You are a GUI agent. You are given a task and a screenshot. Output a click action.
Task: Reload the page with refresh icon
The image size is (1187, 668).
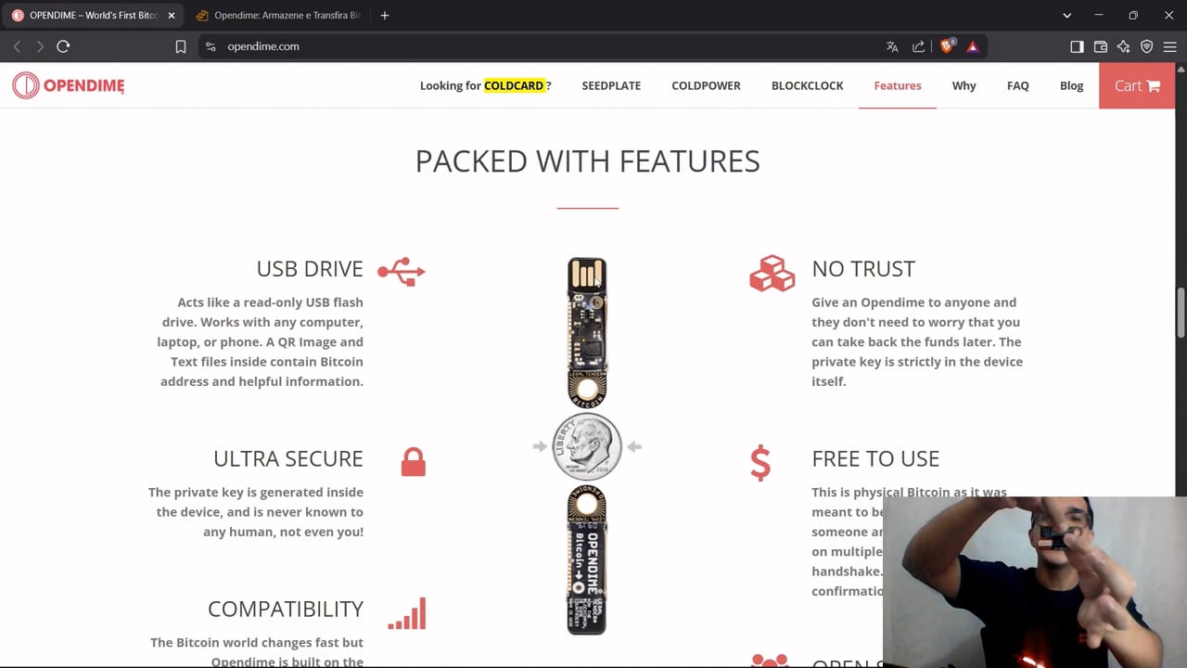63,46
